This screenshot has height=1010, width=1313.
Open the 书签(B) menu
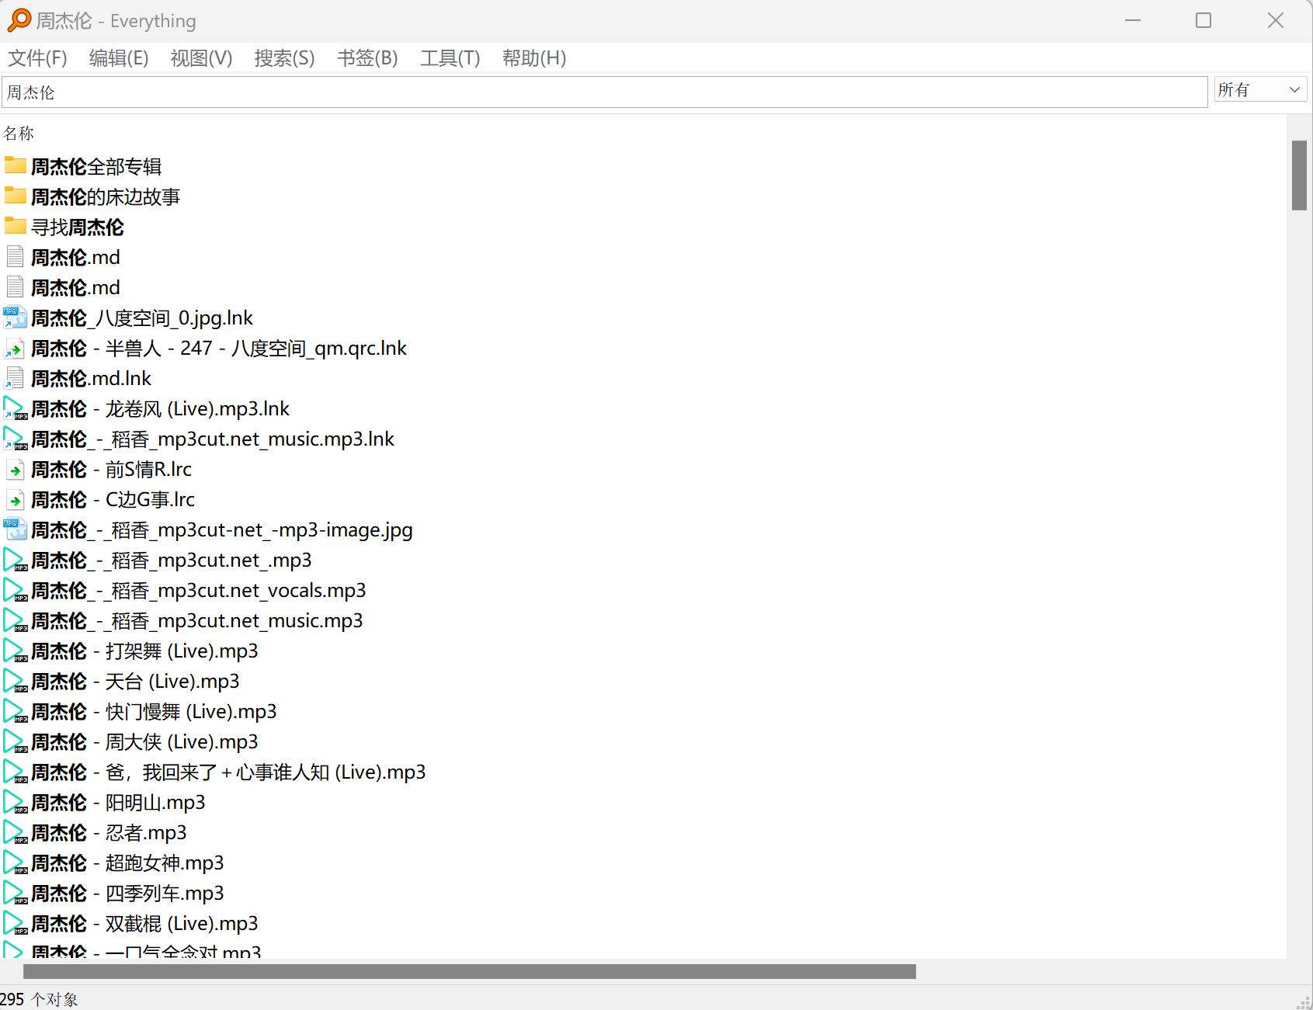tap(367, 58)
